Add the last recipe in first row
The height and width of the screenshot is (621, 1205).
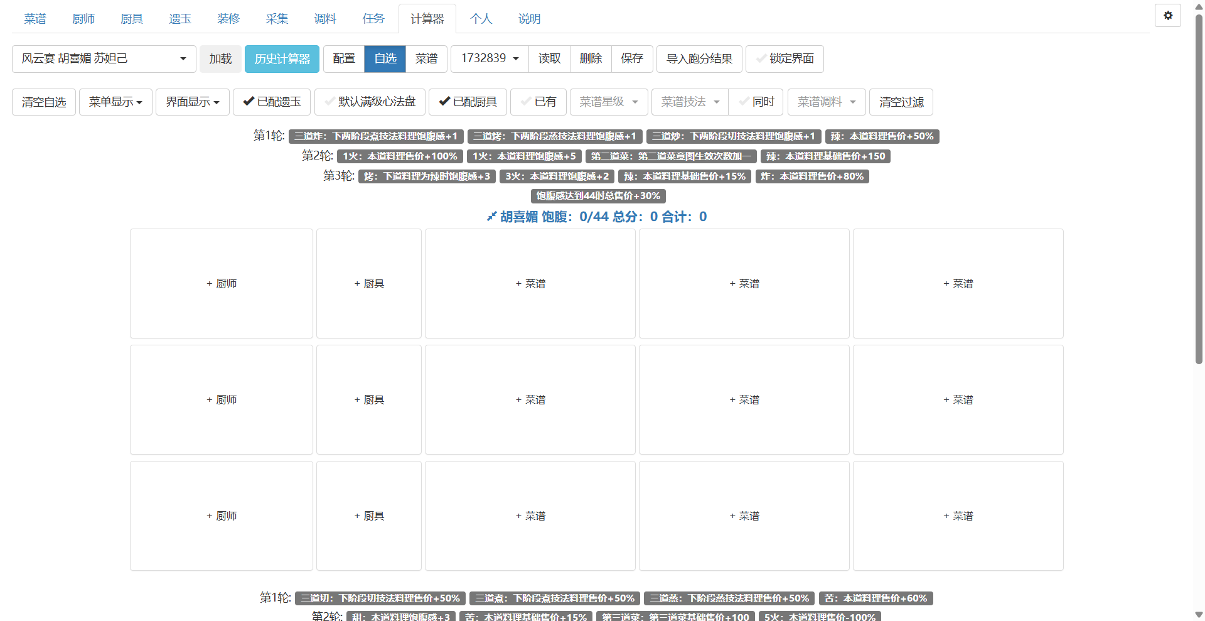coord(958,284)
